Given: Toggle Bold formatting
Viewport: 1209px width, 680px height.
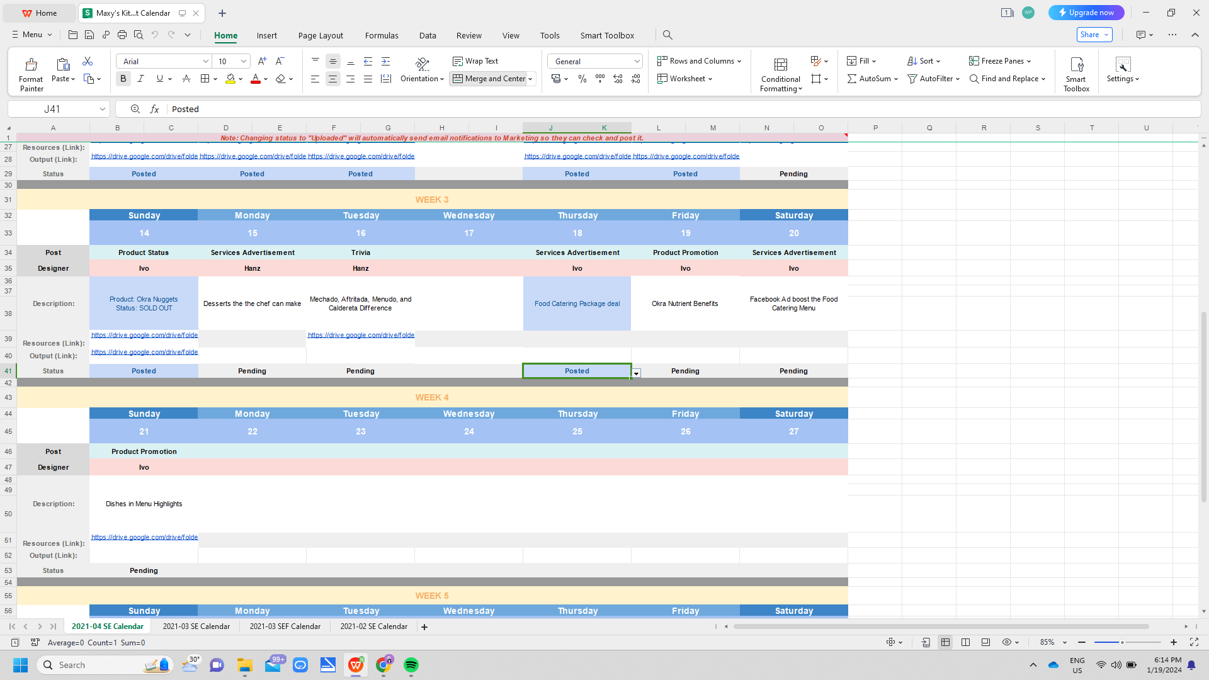Looking at the screenshot, I should click(123, 79).
